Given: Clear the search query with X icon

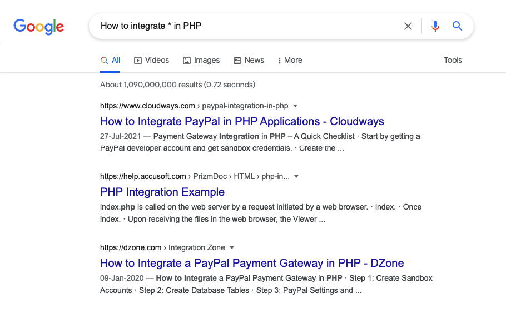Looking at the screenshot, I should tap(408, 26).
